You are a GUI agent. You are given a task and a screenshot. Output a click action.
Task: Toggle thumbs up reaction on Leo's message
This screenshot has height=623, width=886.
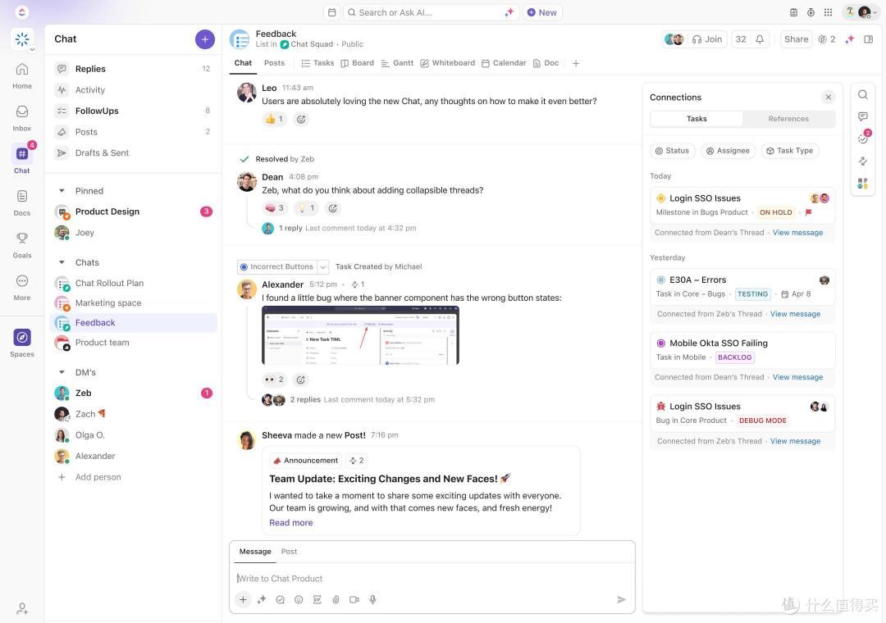coord(273,119)
